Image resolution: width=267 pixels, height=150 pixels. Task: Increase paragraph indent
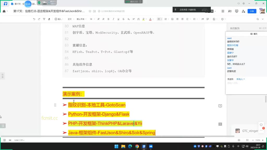182,19
